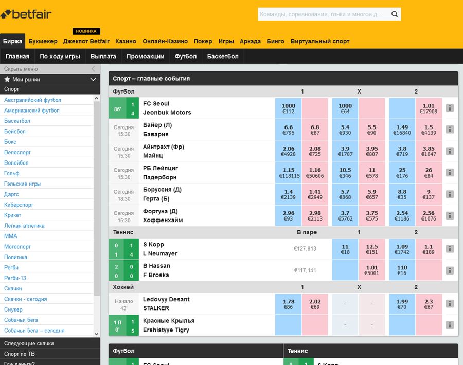Open Американский футбол in sidebar
463x365 pixels.
(x=31, y=111)
